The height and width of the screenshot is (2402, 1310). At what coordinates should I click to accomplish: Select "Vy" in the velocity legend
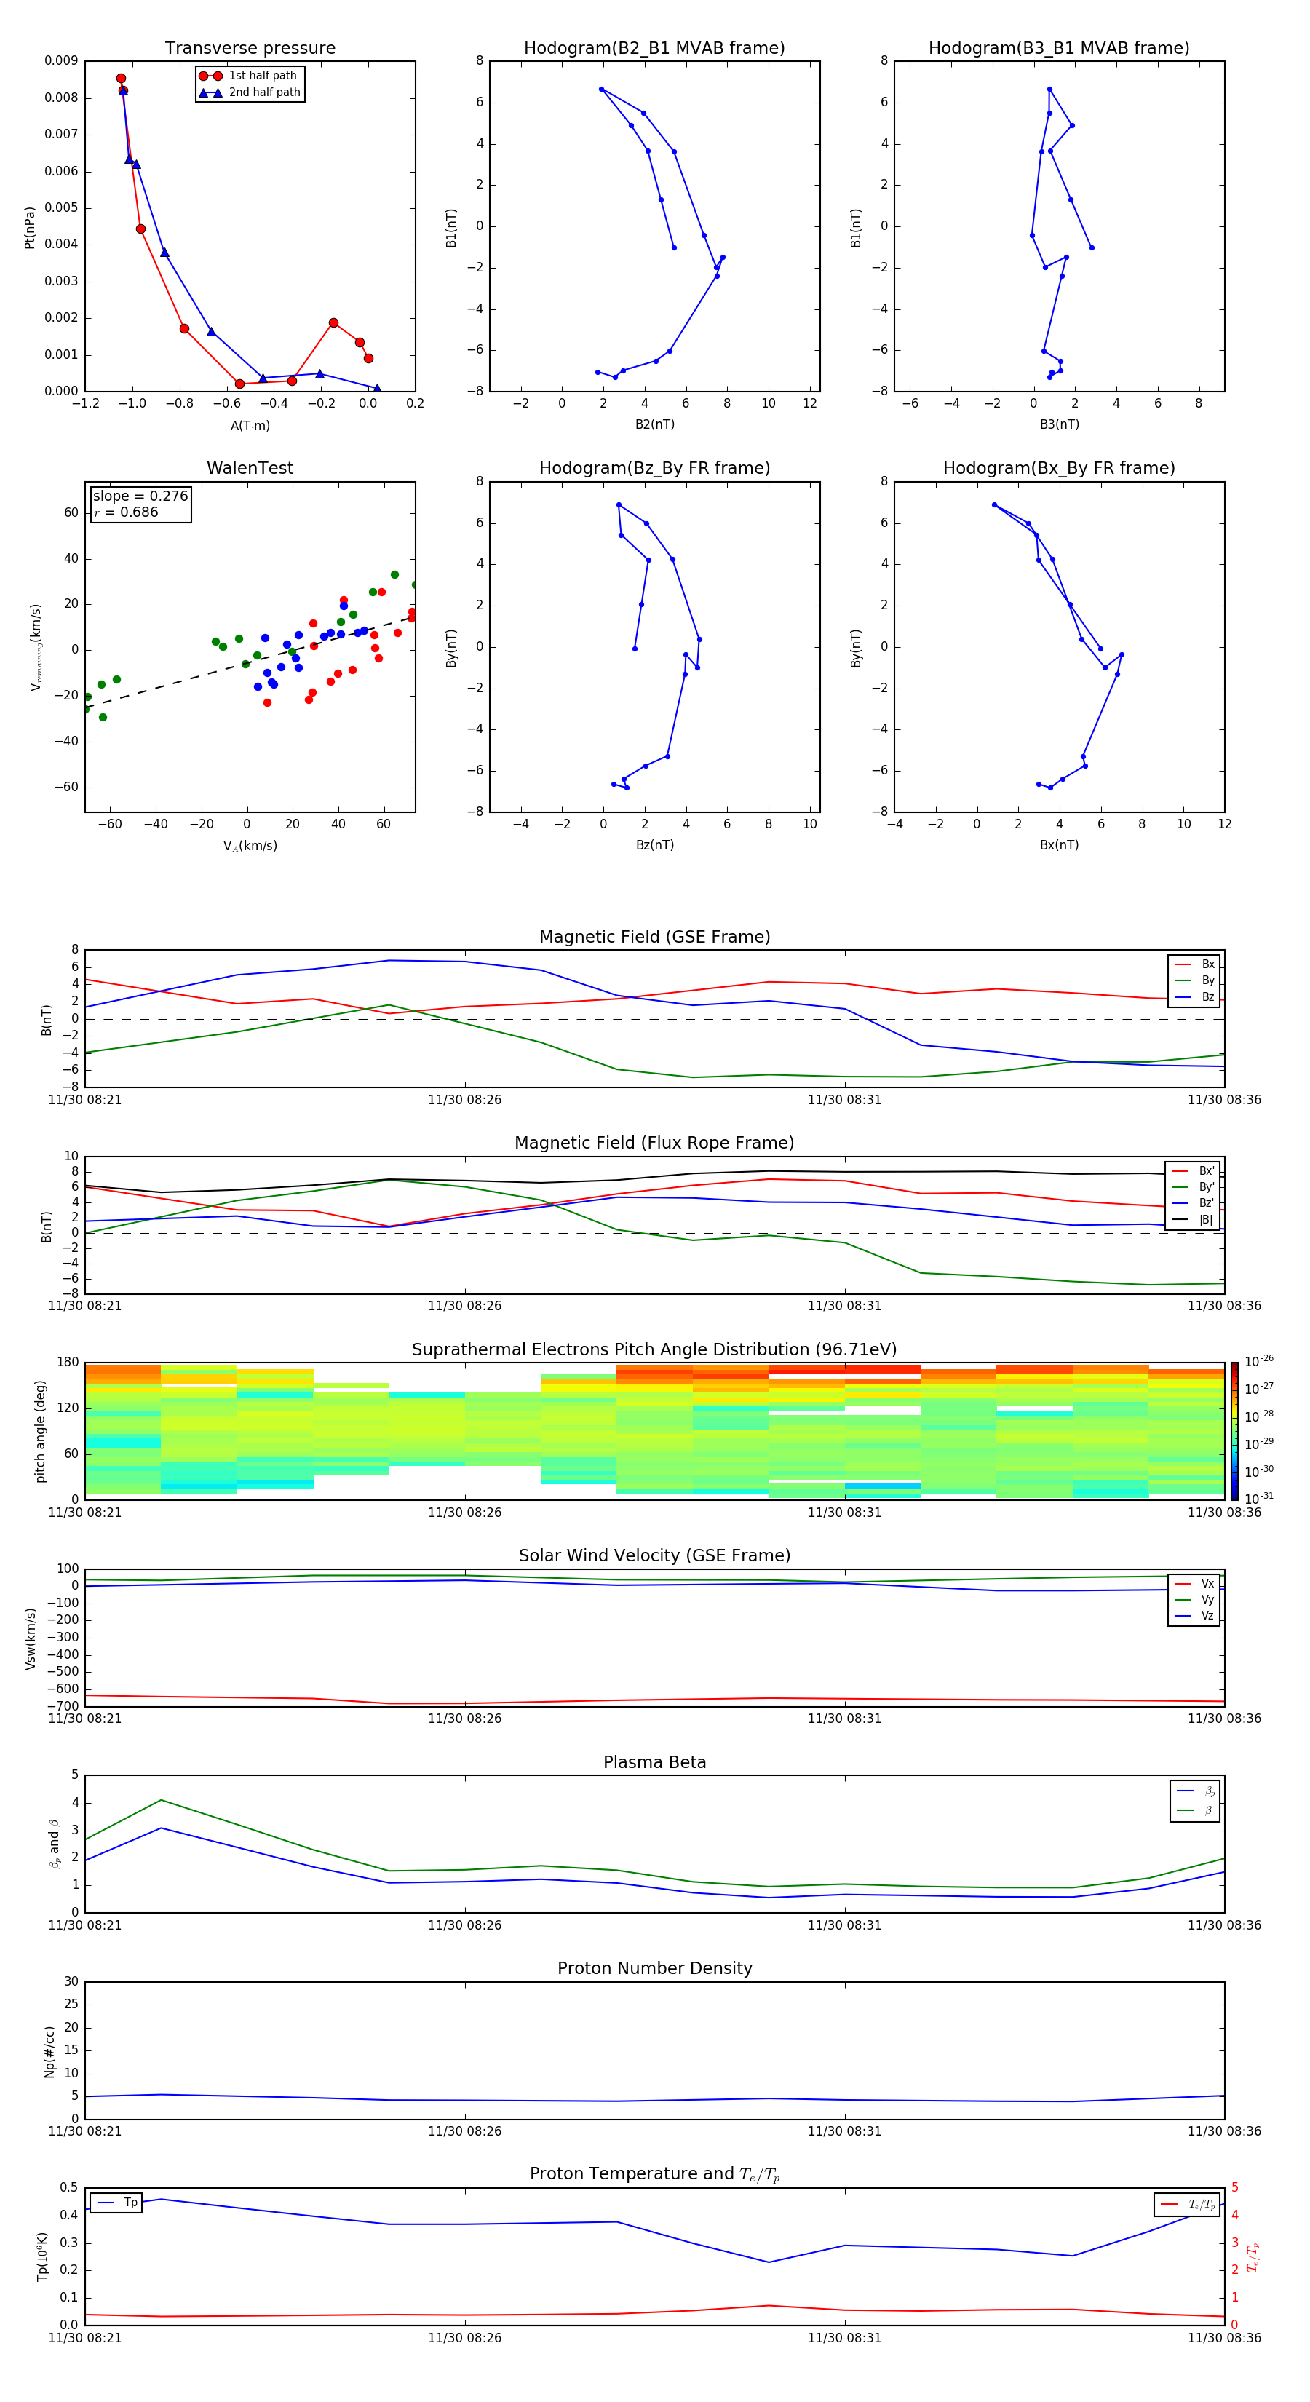[x=1194, y=1599]
